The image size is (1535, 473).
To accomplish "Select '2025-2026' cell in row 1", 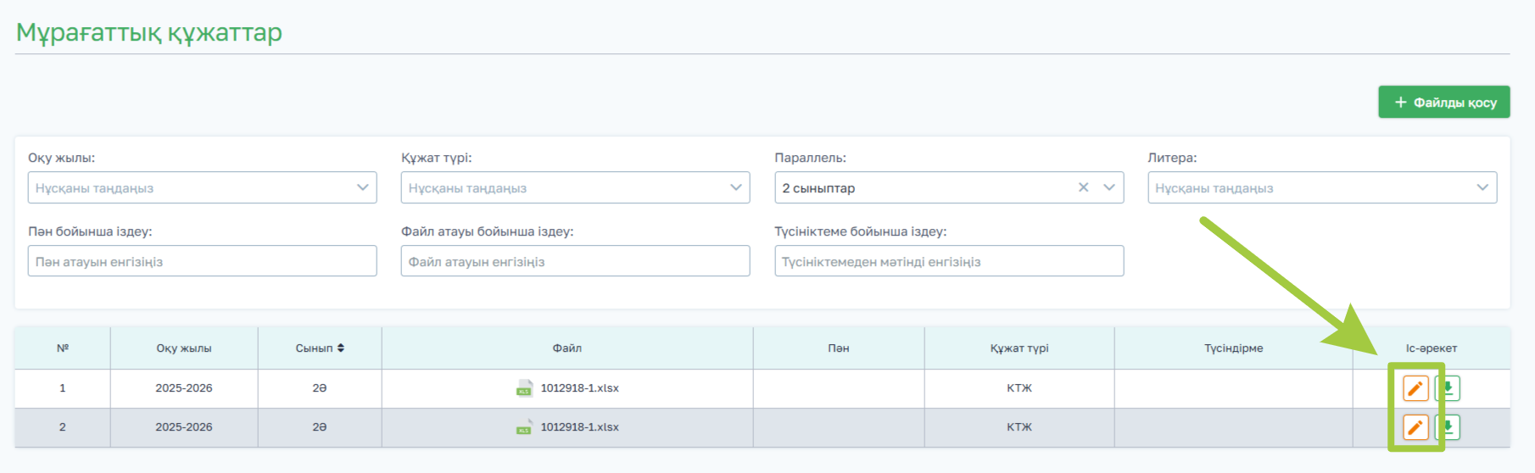I will click(184, 388).
